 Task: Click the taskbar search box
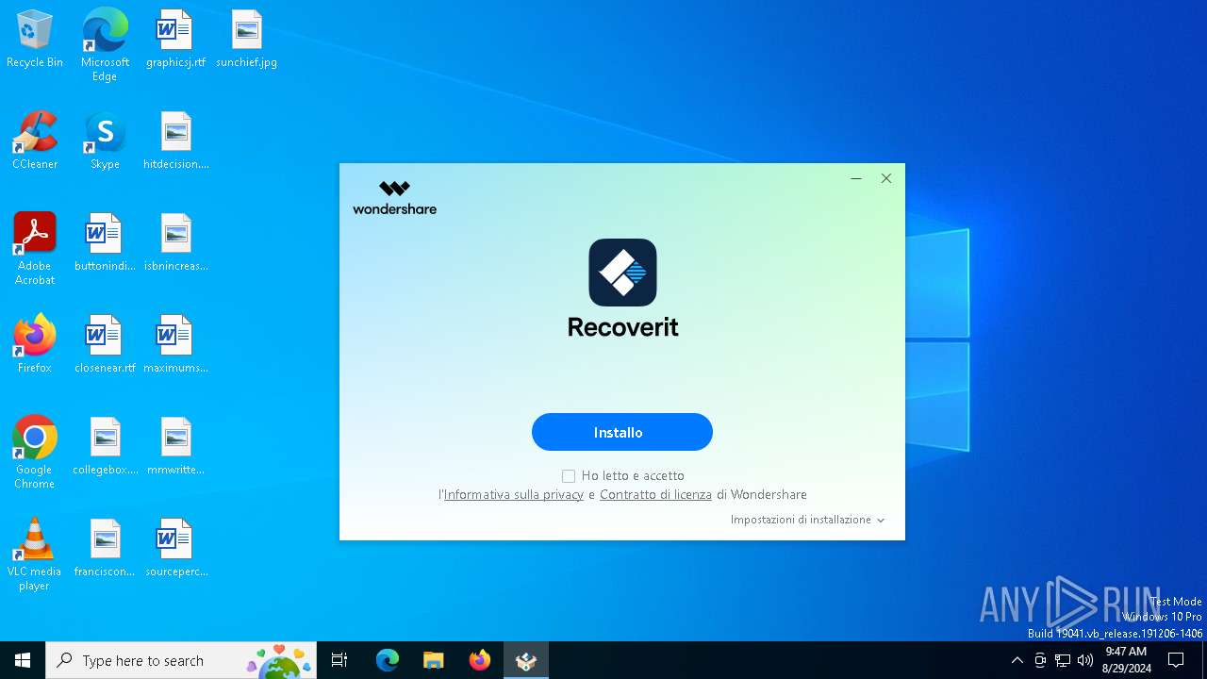[181, 660]
